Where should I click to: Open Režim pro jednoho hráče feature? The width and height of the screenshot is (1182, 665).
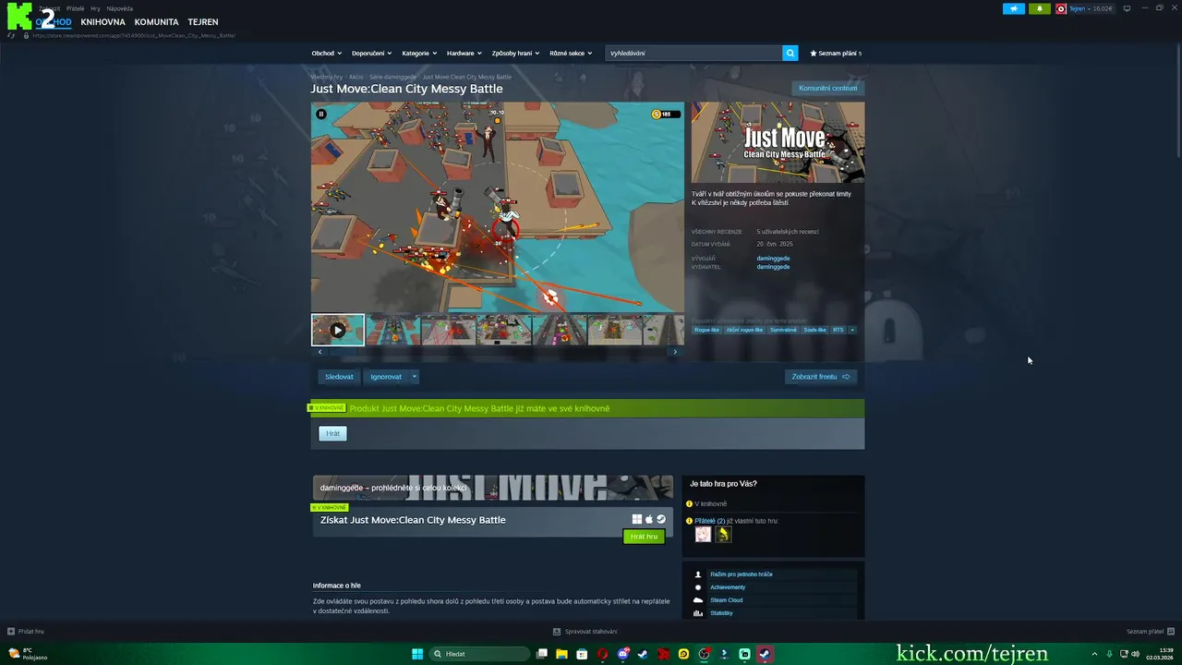tap(741, 574)
